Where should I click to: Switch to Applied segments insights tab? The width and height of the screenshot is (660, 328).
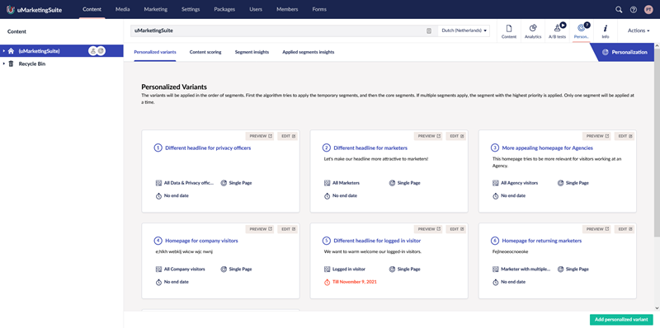coord(308,52)
